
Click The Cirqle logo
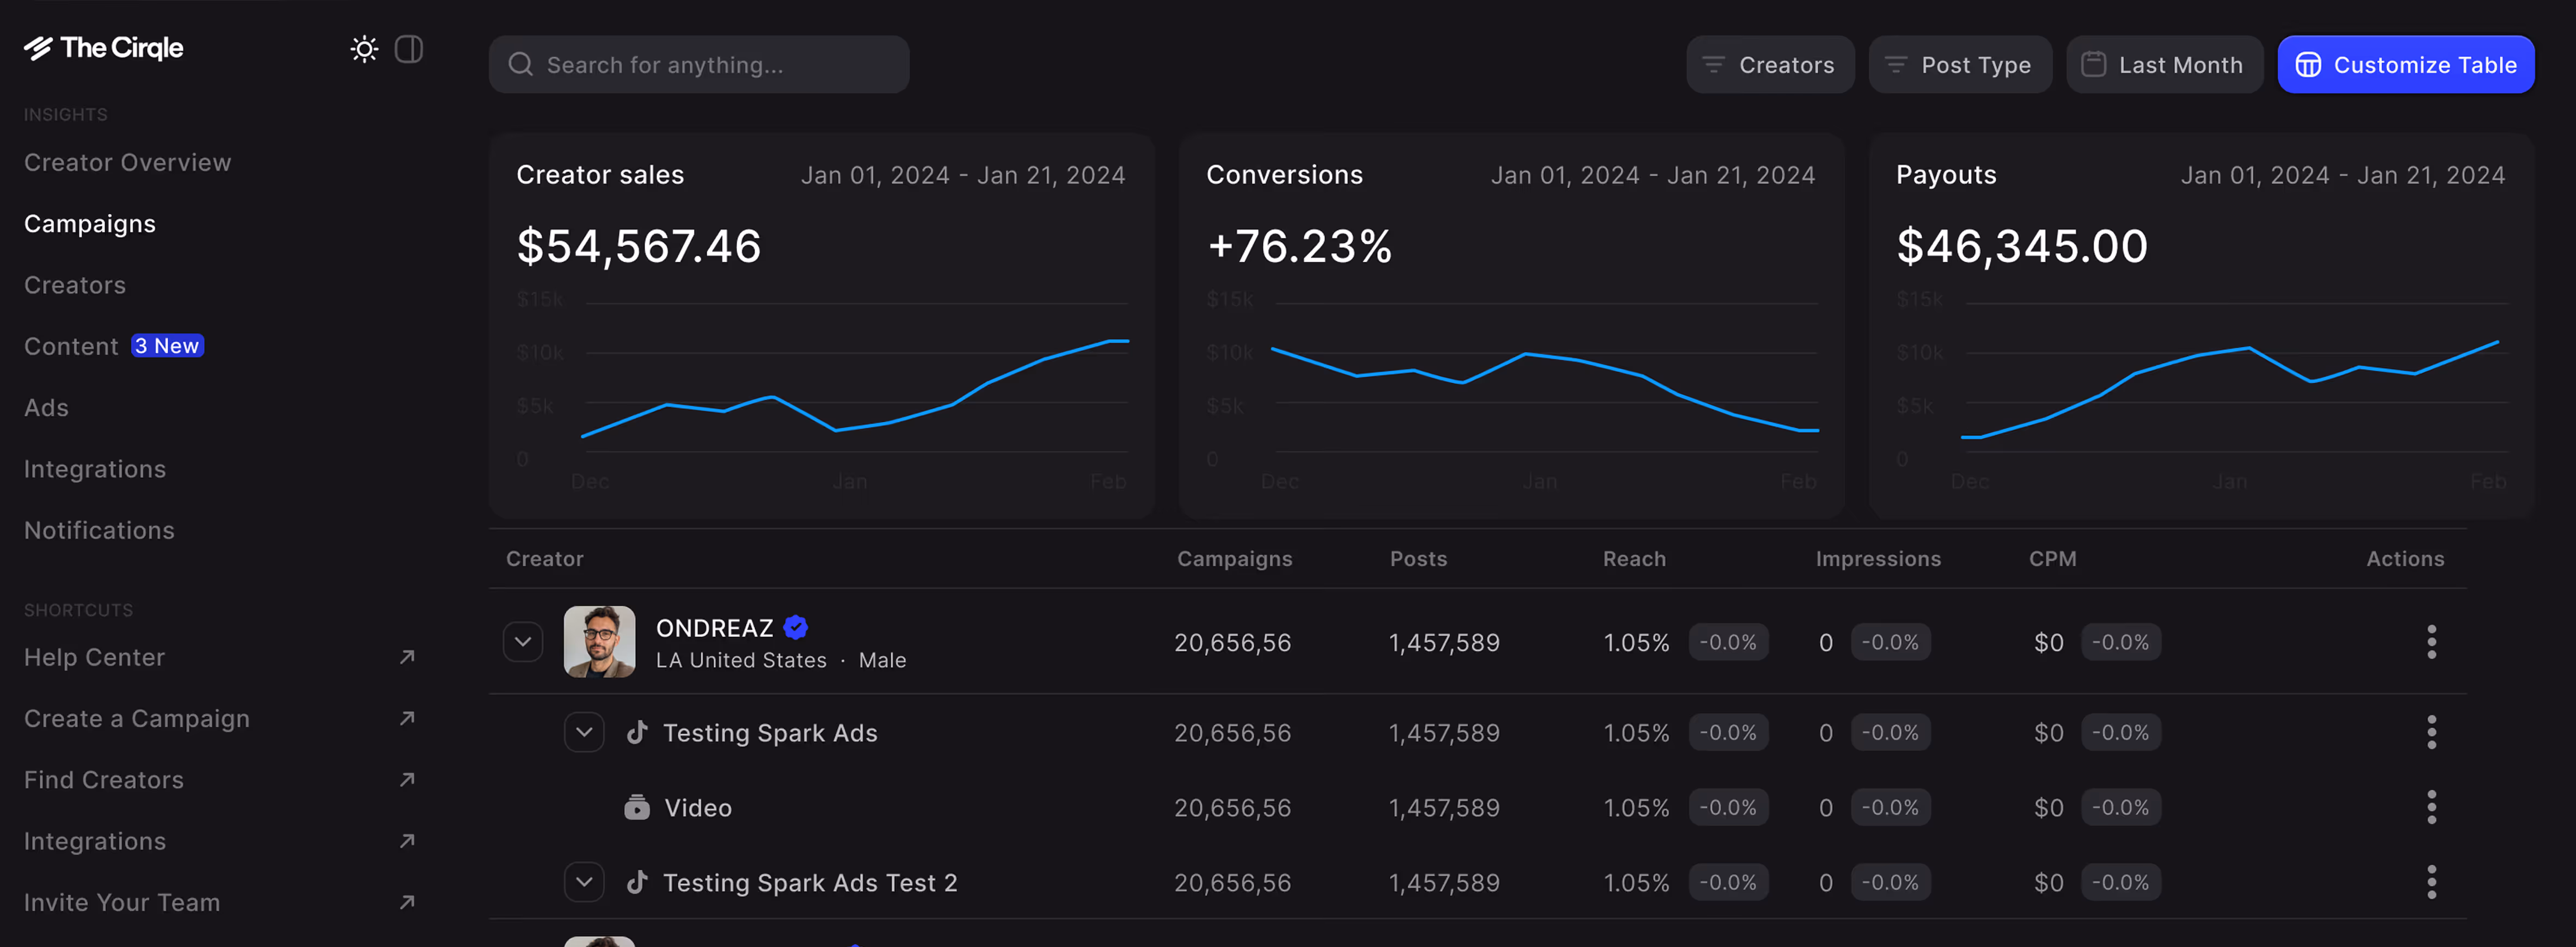[x=104, y=48]
